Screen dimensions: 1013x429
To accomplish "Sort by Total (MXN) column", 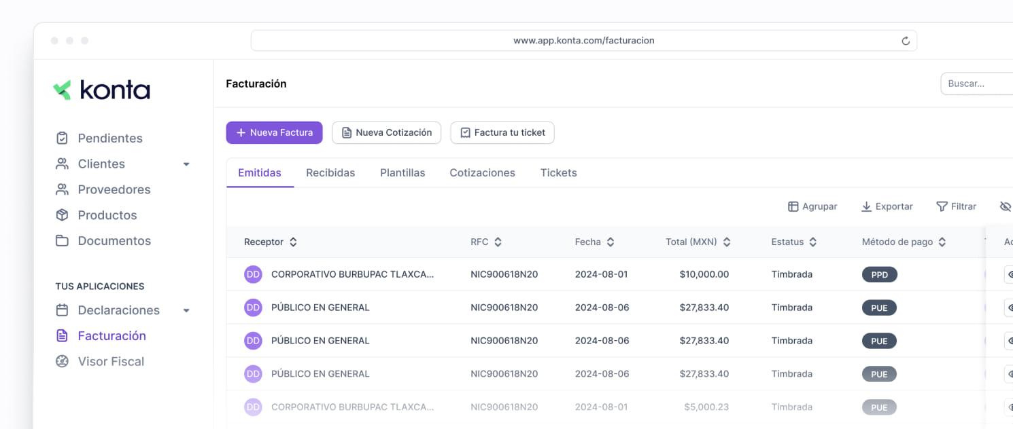I will coord(698,242).
